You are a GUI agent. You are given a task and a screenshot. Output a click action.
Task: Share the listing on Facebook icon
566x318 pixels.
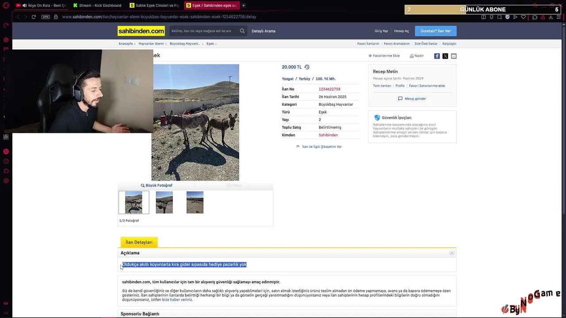tap(437, 56)
